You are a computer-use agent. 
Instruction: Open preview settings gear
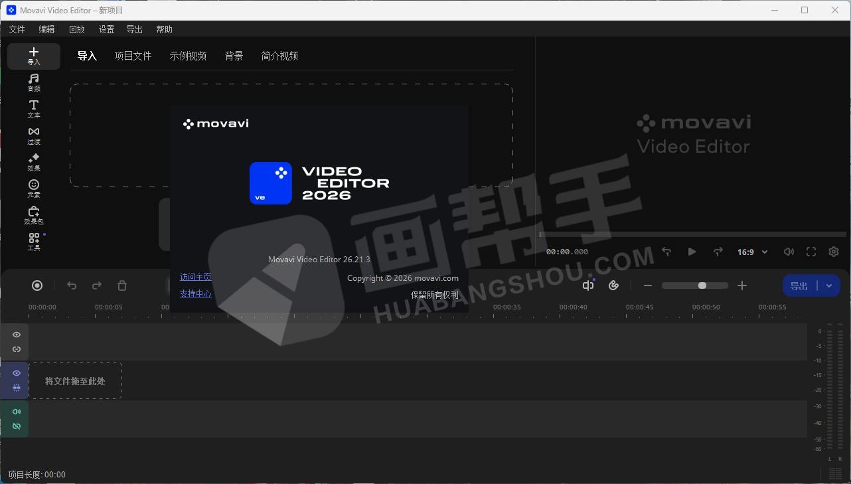tap(834, 252)
